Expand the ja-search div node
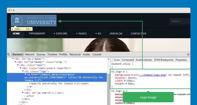The image size is (197, 105). pos(23,93)
